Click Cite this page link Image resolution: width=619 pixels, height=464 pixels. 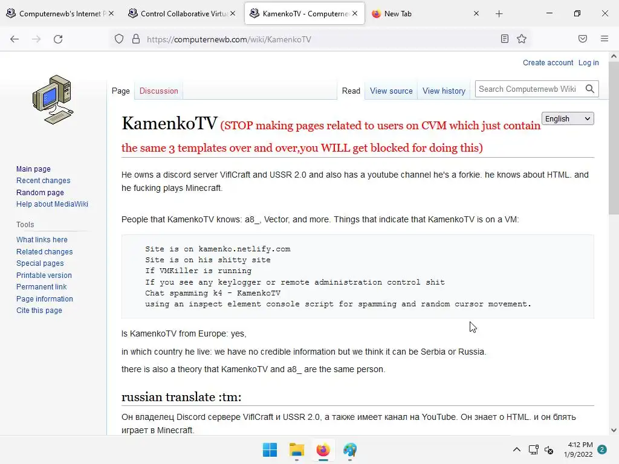[39, 311]
